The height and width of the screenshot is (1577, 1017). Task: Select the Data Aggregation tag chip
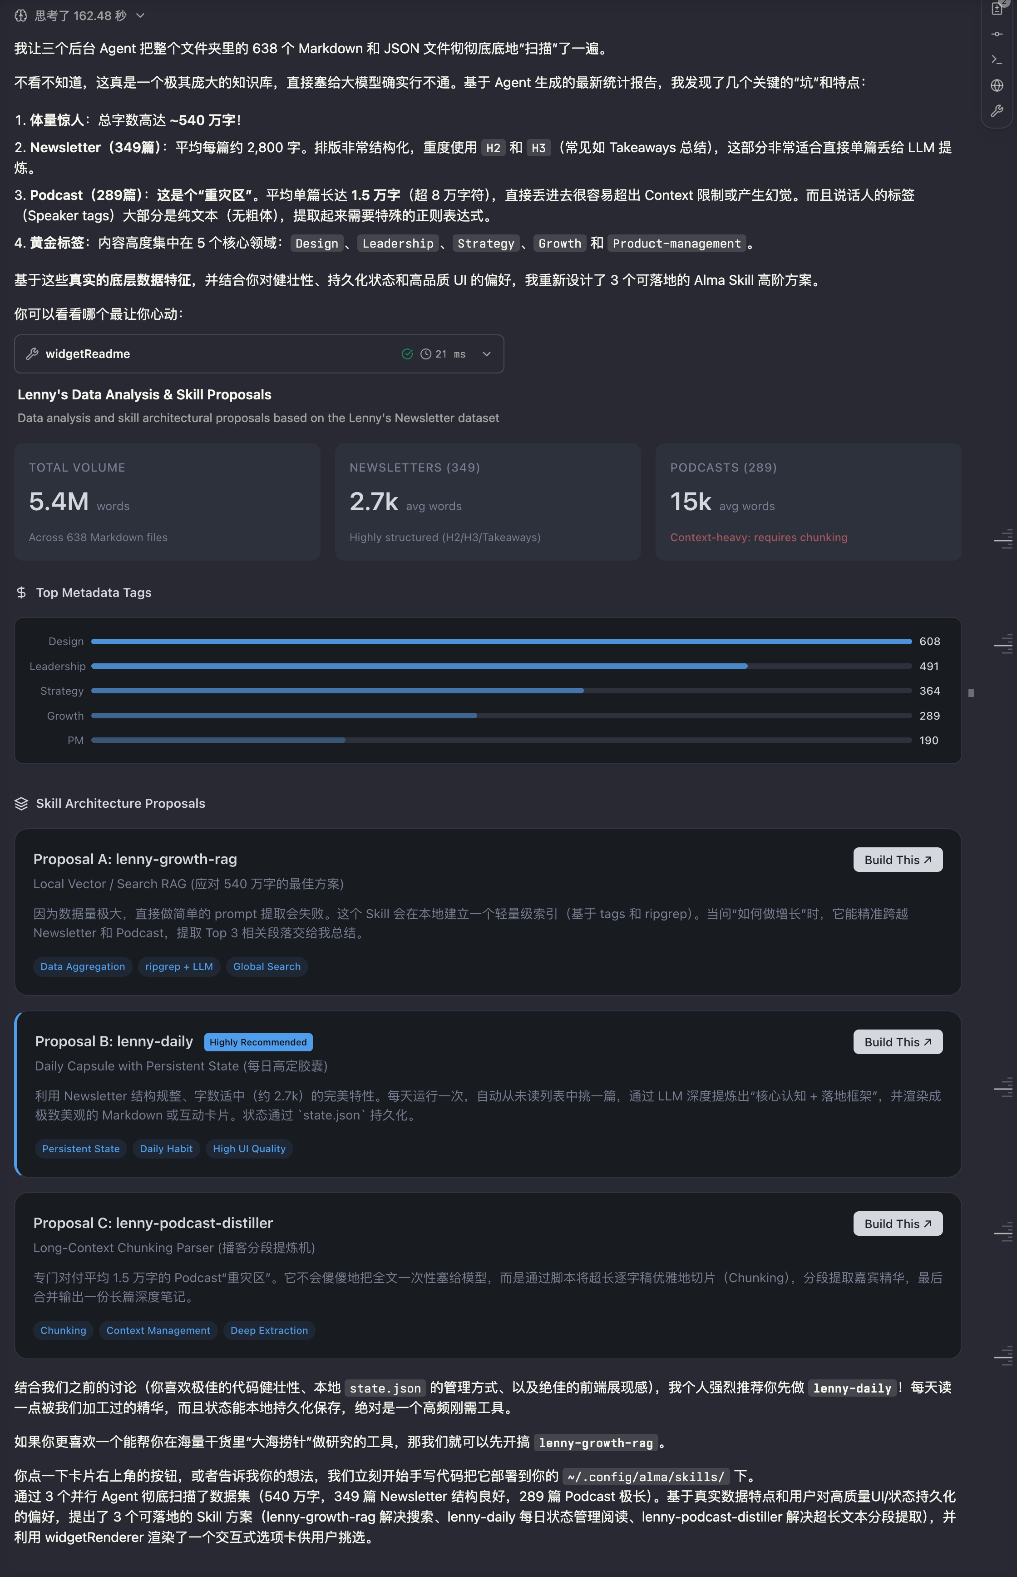[x=82, y=966]
